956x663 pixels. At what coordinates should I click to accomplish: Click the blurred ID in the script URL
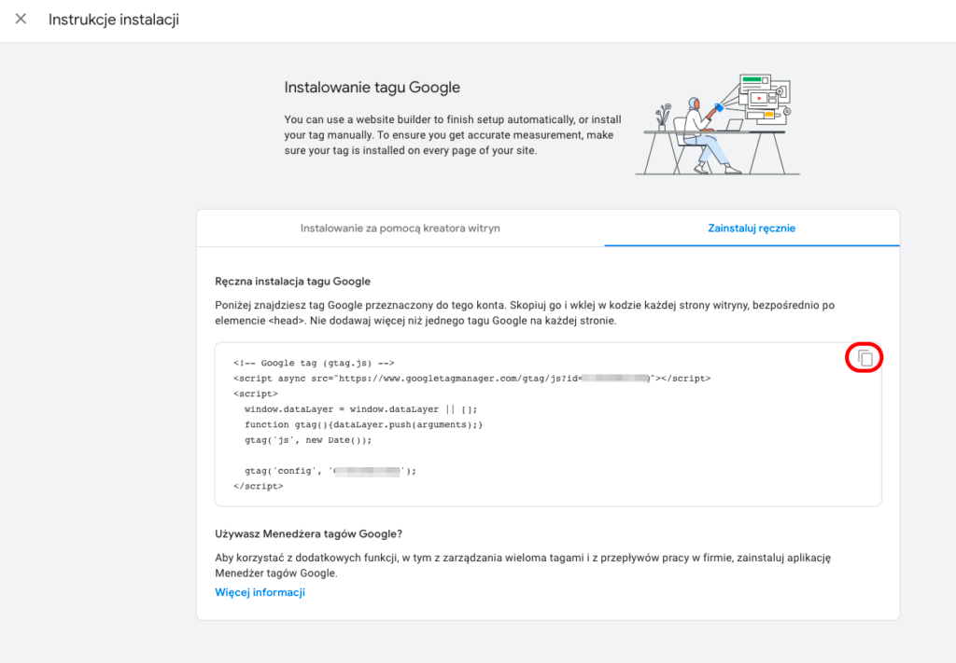click(615, 379)
